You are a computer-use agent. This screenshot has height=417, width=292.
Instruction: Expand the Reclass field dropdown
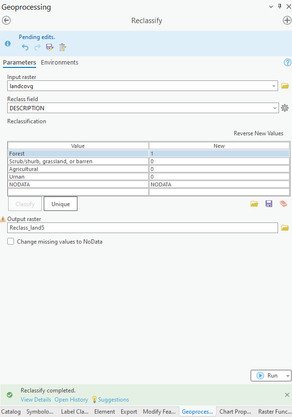point(275,108)
